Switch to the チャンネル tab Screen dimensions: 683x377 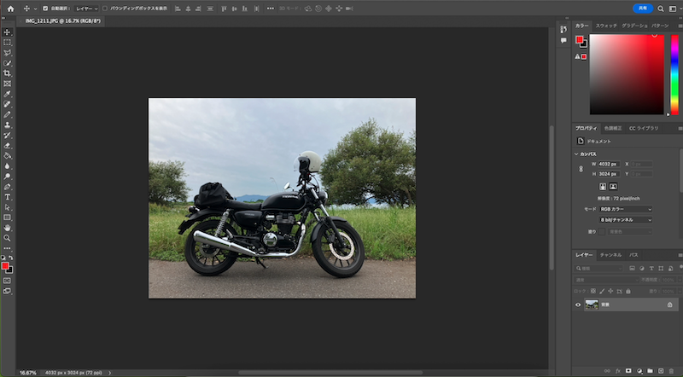point(610,255)
